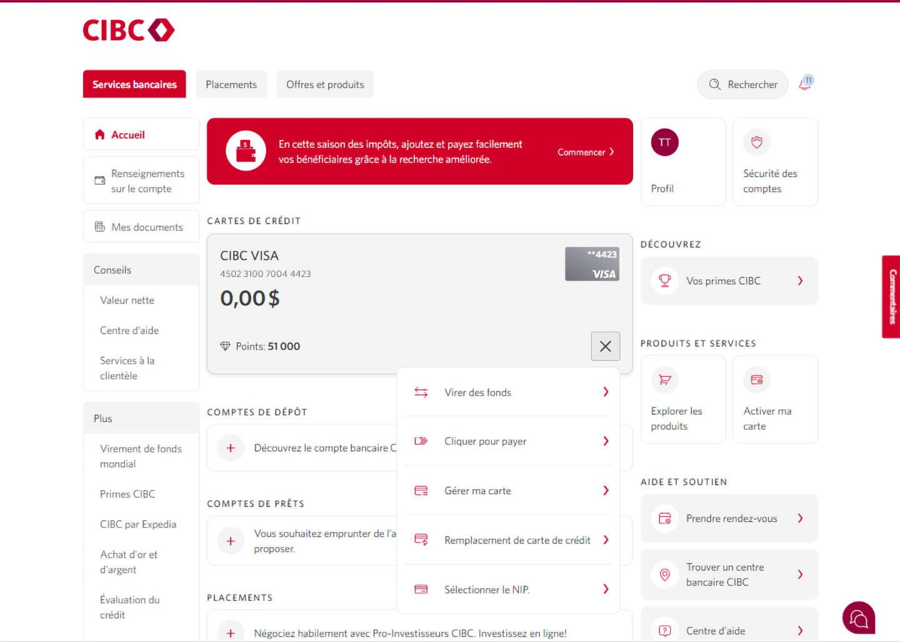Click the 0,00 $ balance amount
Image resolution: width=900 pixels, height=642 pixels.
250,299
